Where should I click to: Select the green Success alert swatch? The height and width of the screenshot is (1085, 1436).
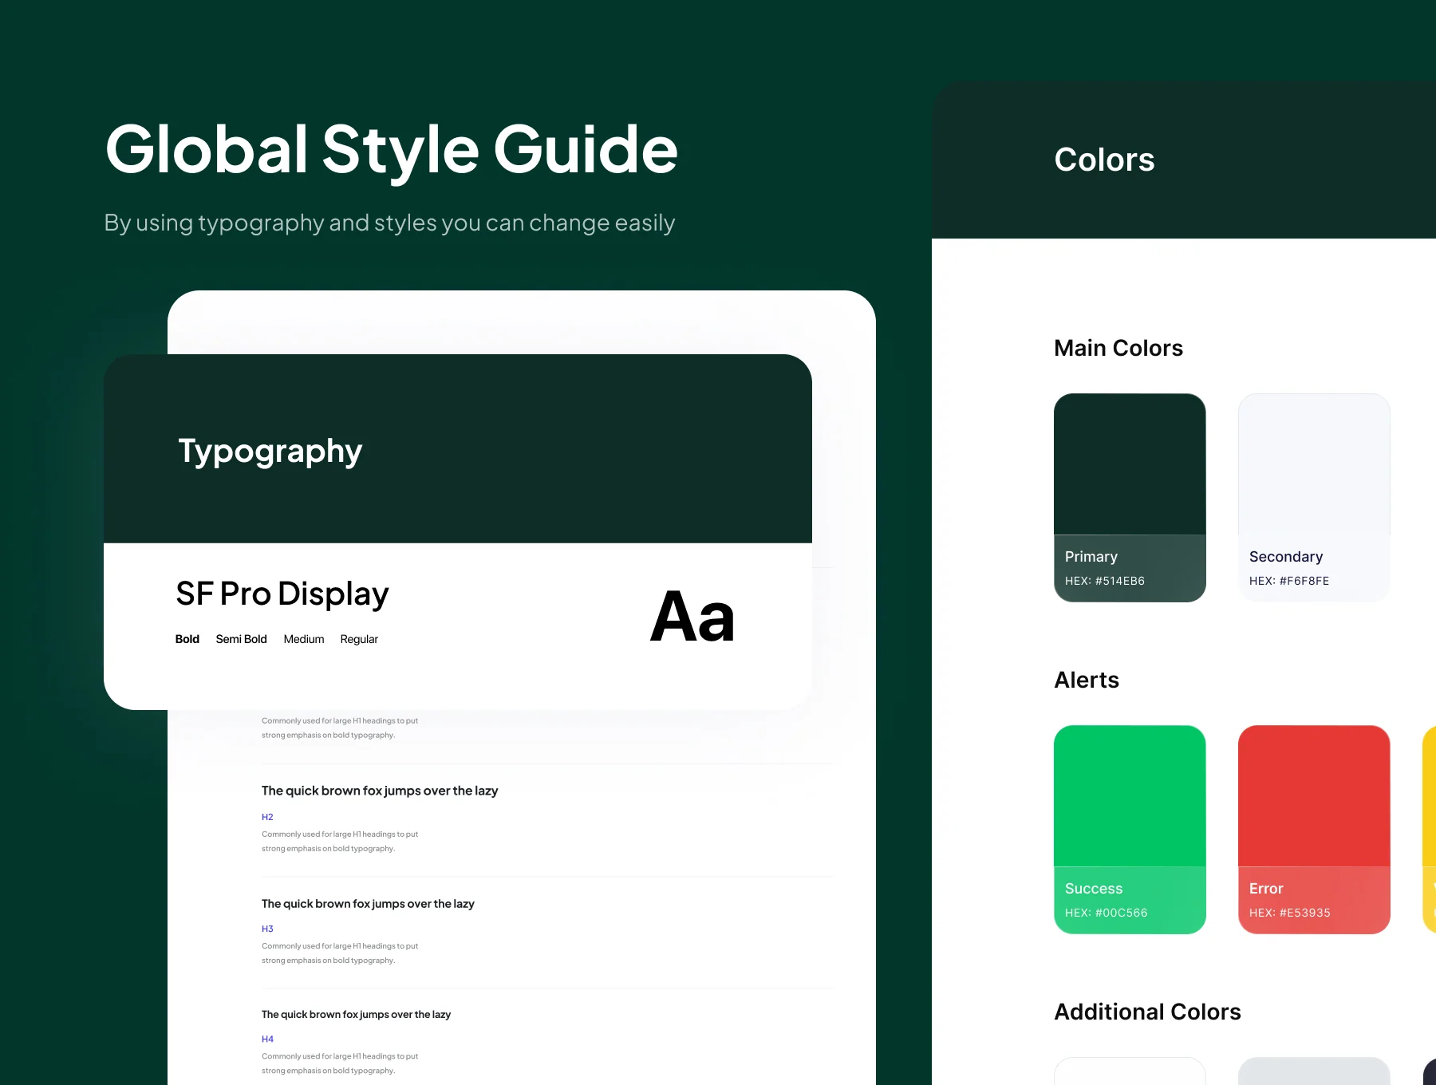point(1130,829)
